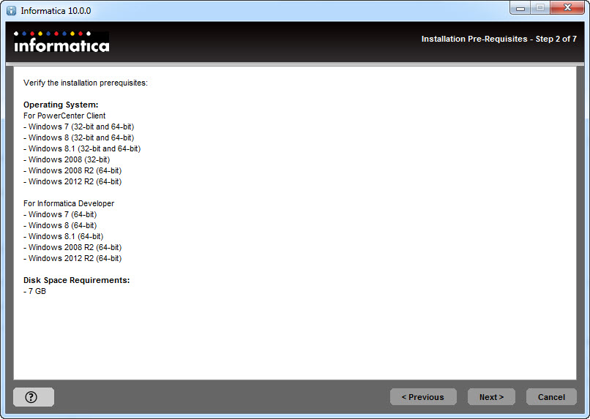Select 'Windows 8.1 (64-bit)' line
The width and height of the screenshot is (590, 419).
point(63,236)
